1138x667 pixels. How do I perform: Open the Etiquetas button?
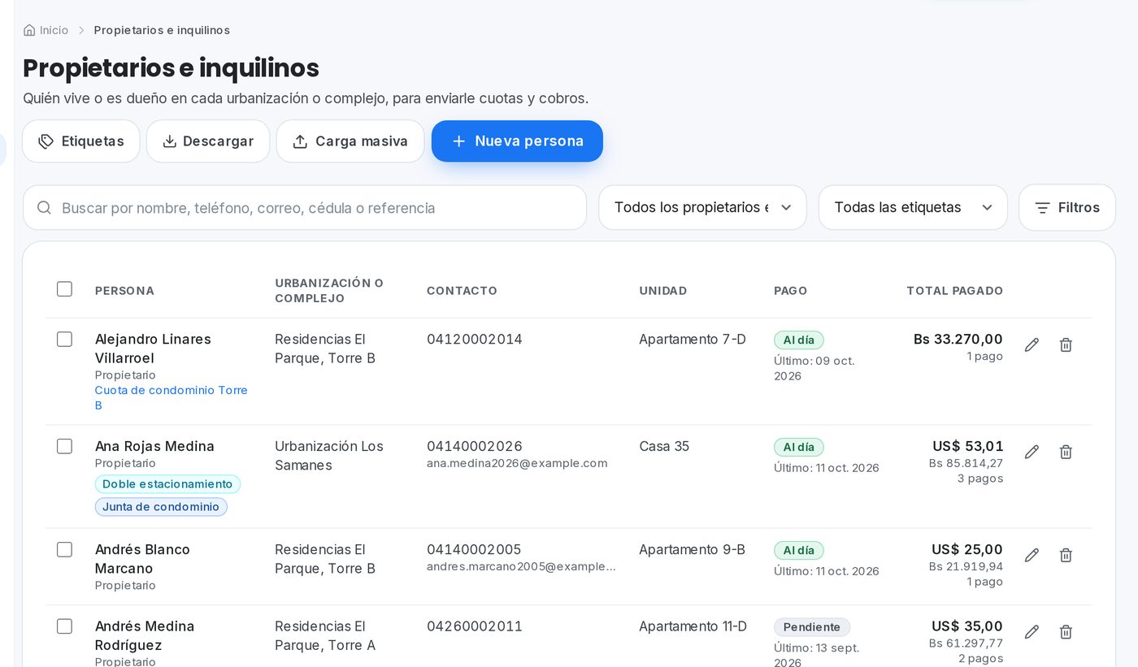pos(81,141)
